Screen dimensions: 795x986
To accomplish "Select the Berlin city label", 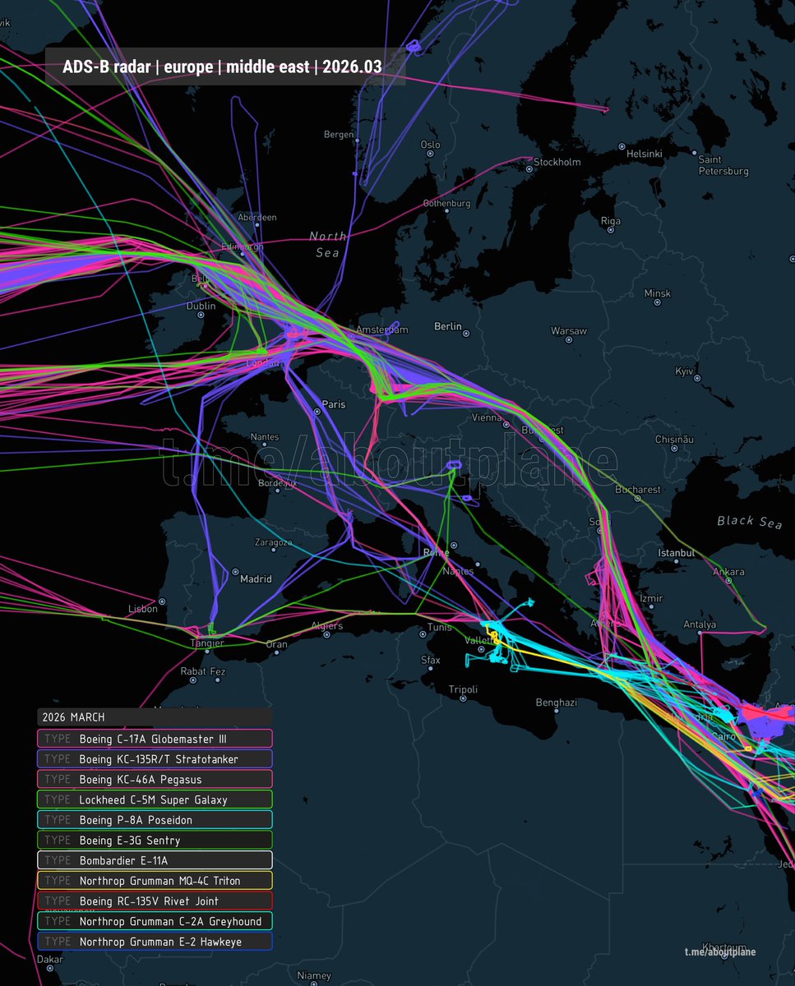I will click(448, 326).
